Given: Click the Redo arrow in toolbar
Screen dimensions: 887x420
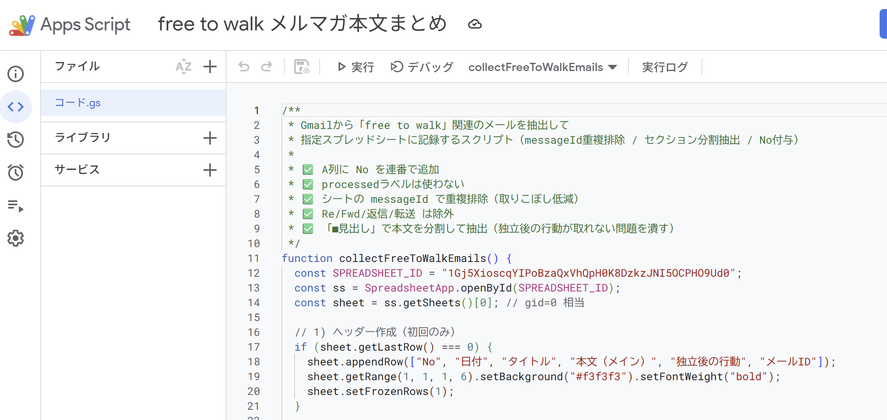Looking at the screenshot, I should pyautogui.click(x=267, y=67).
